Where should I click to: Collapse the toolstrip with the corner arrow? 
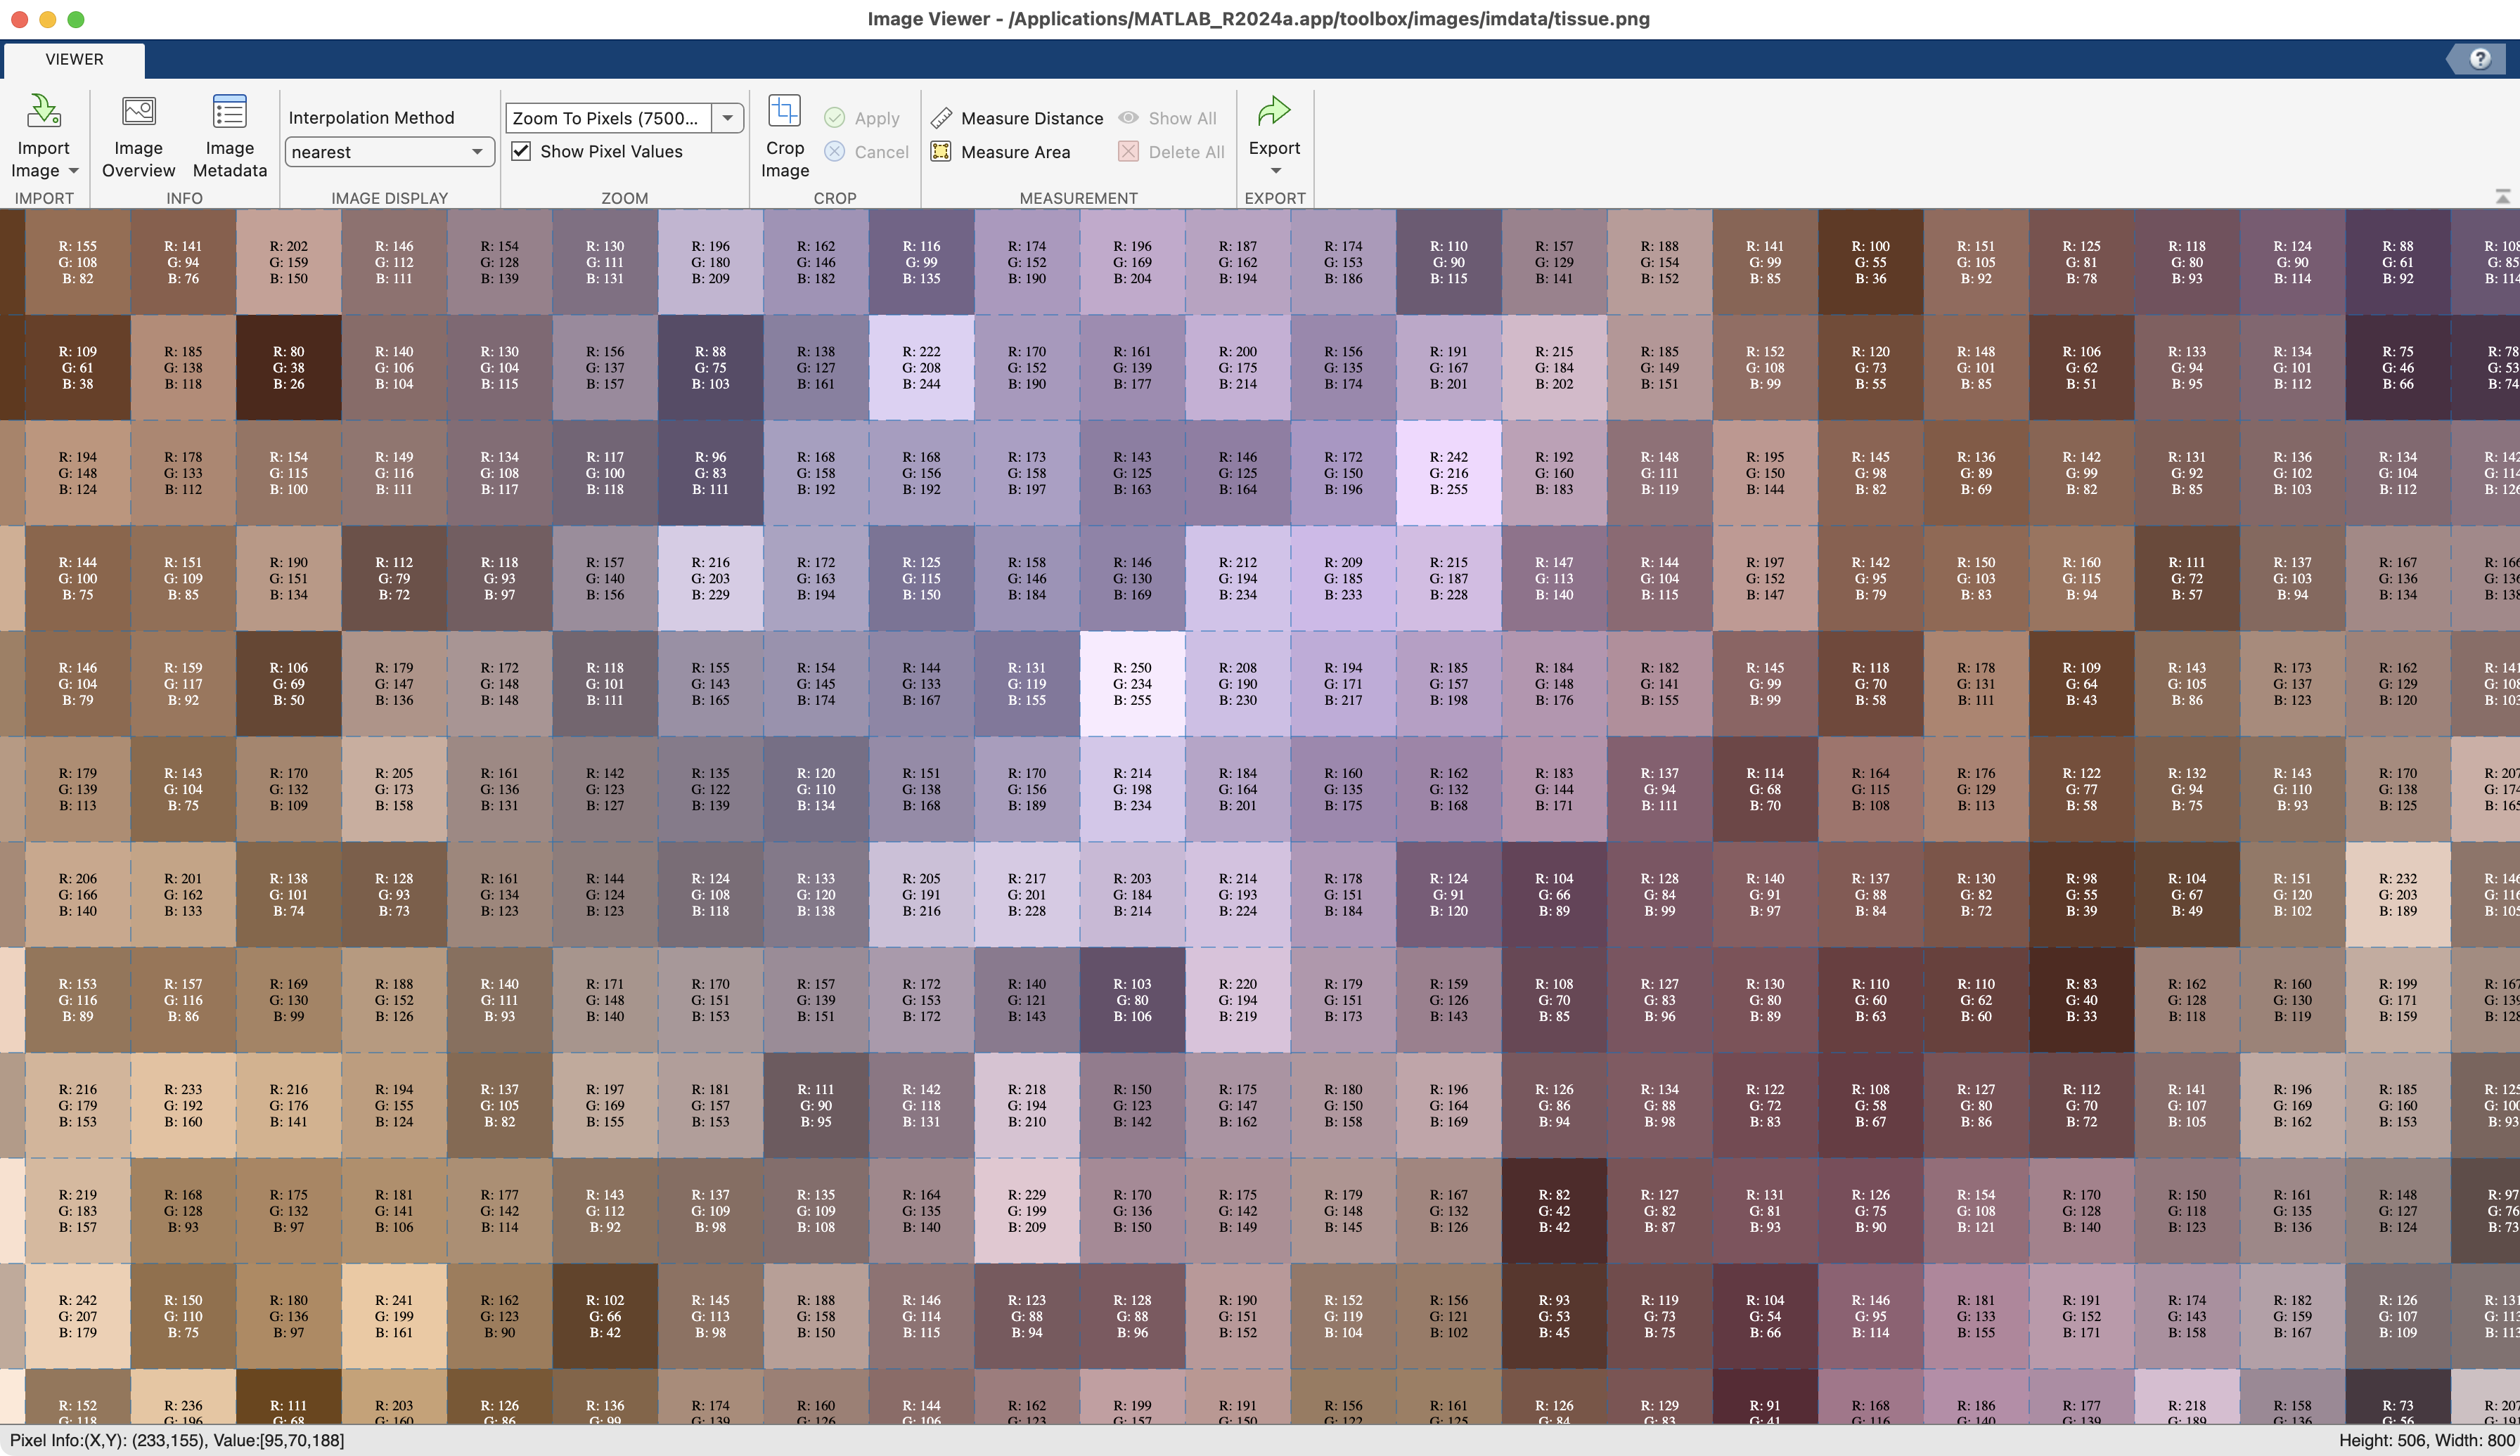[x=2503, y=197]
